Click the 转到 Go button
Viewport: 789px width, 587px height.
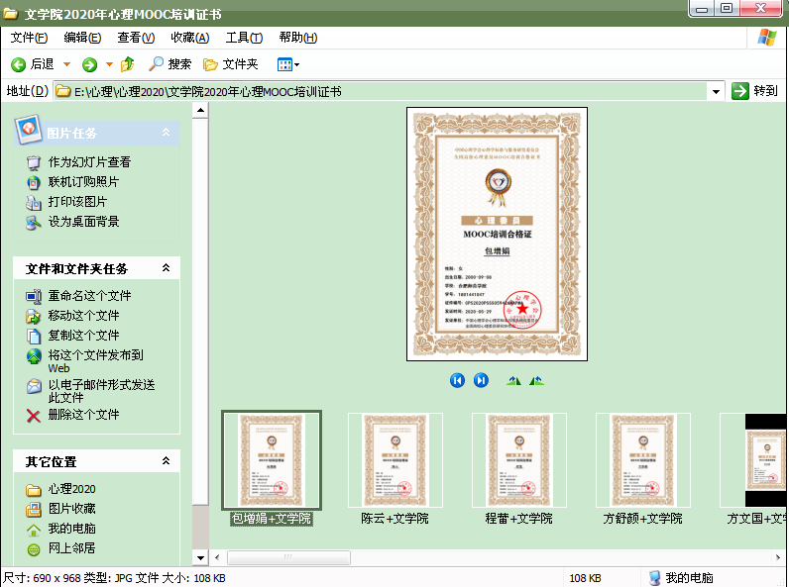click(754, 91)
